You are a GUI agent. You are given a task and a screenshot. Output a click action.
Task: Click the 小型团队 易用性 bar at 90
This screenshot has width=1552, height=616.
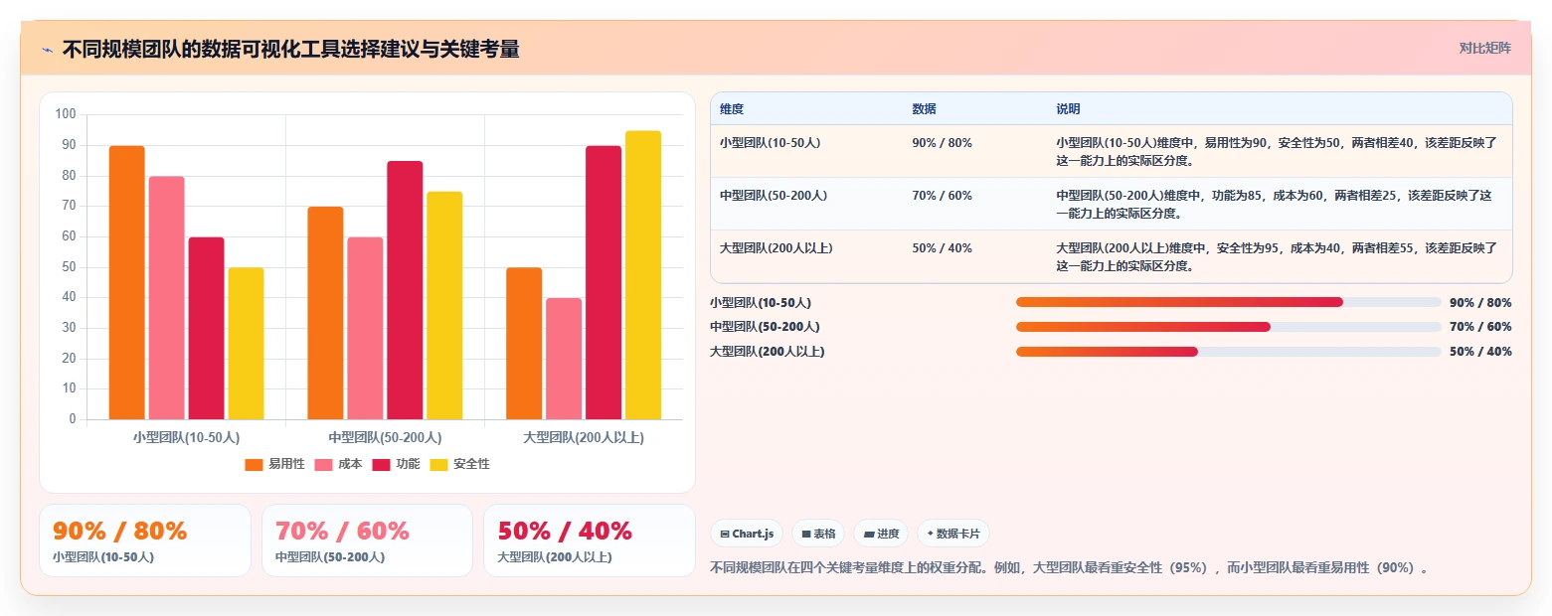(126, 282)
